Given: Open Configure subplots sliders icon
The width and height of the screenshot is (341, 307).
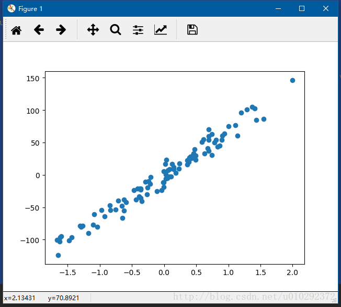Looking at the screenshot, I should (x=138, y=30).
